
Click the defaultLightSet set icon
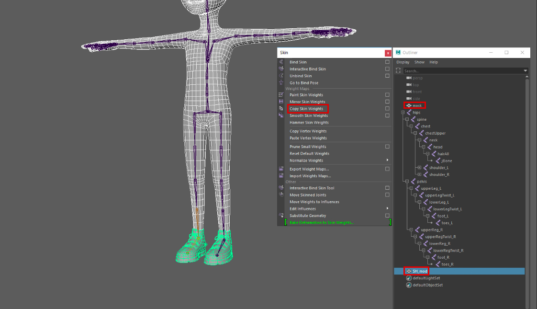pos(409,278)
